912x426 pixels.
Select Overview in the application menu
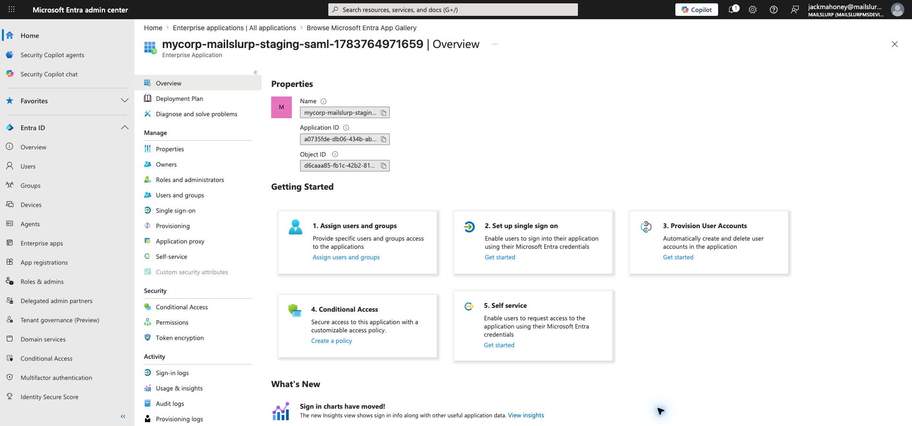click(198, 83)
